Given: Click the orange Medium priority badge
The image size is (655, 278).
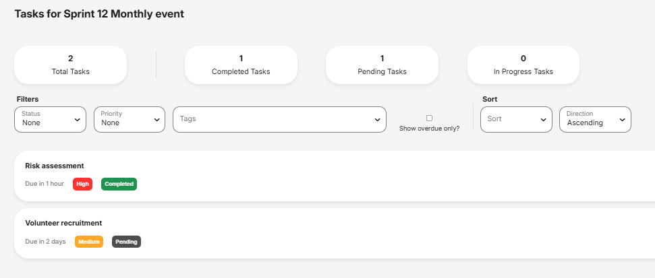Looking at the screenshot, I should (89, 242).
